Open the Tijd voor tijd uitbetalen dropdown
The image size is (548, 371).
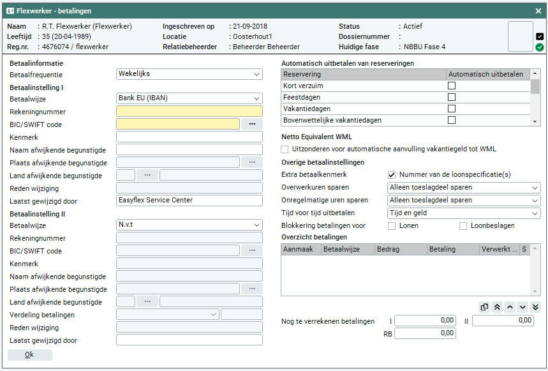coord(464,213)
